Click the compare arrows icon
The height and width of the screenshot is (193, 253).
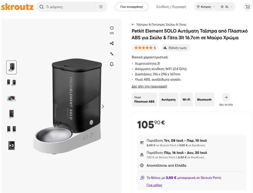pos(112,54)
